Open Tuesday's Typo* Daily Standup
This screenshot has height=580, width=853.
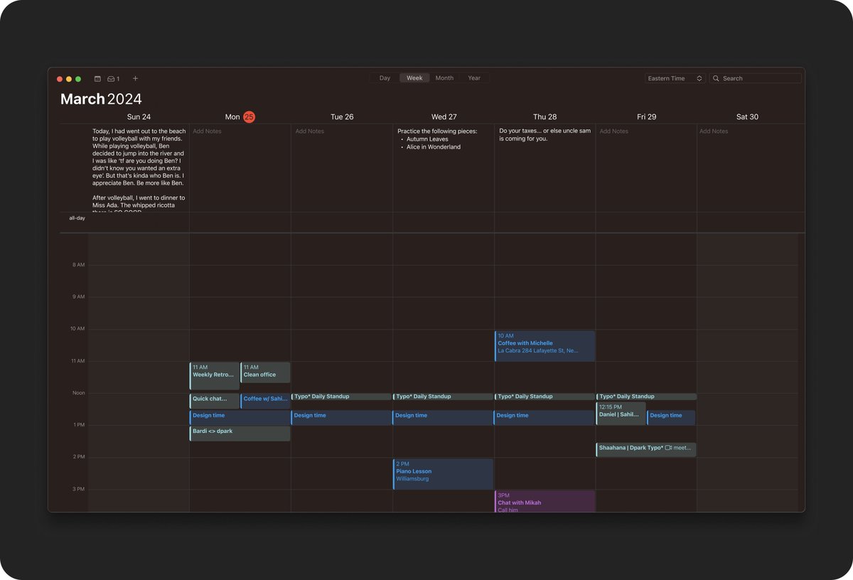[x=341, y=397]
